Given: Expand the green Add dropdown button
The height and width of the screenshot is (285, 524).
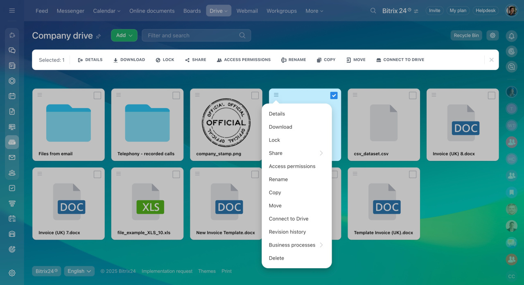Looking at the screenshot, I should (124, 36).
